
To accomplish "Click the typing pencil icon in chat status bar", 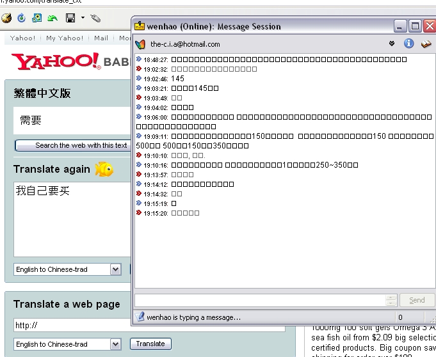I will (x=140, y=317).
